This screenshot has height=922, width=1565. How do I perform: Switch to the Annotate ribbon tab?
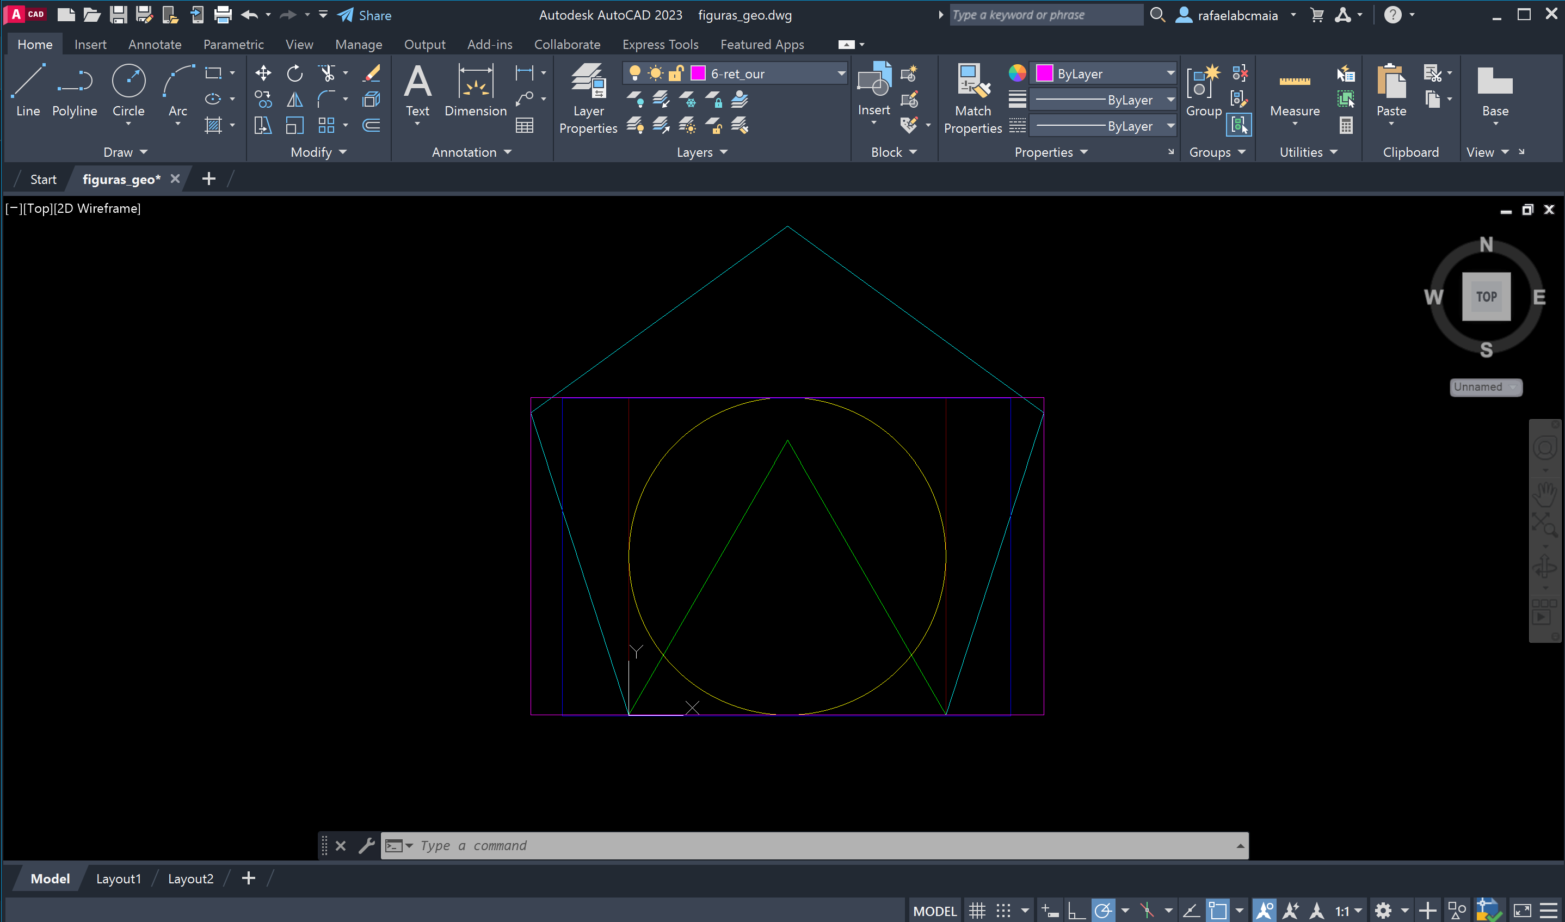point(155,44)
